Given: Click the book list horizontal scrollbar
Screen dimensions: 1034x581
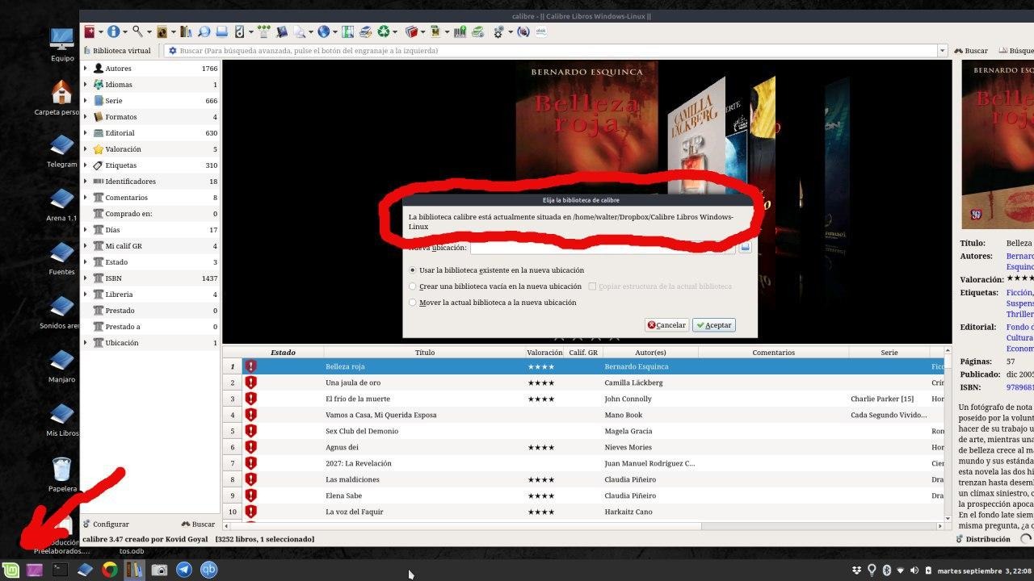Looking at the screenshot, I should [582, 526].
